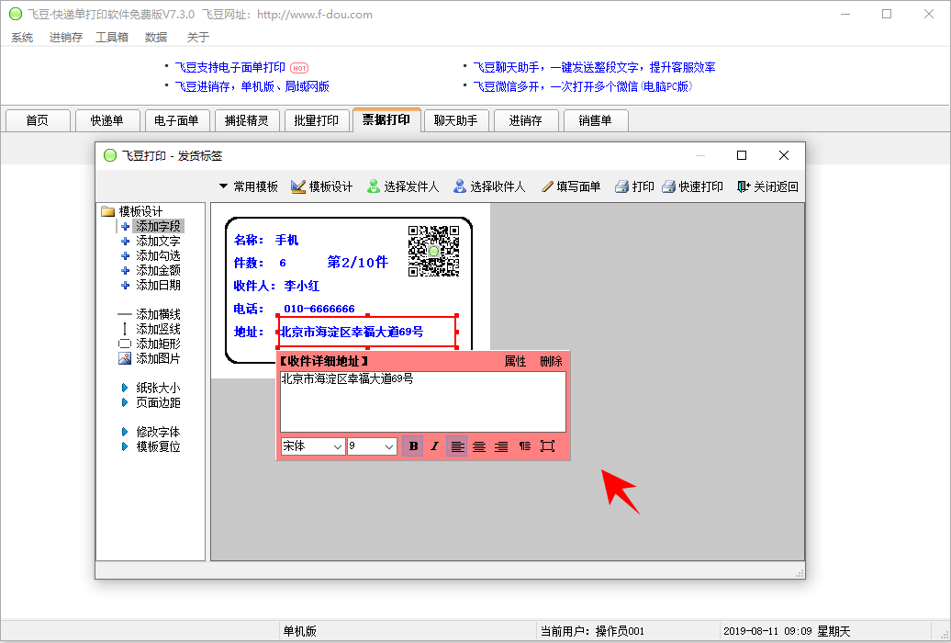
Task: Click the paragraph direction icon
Action: tap(525, 446)
